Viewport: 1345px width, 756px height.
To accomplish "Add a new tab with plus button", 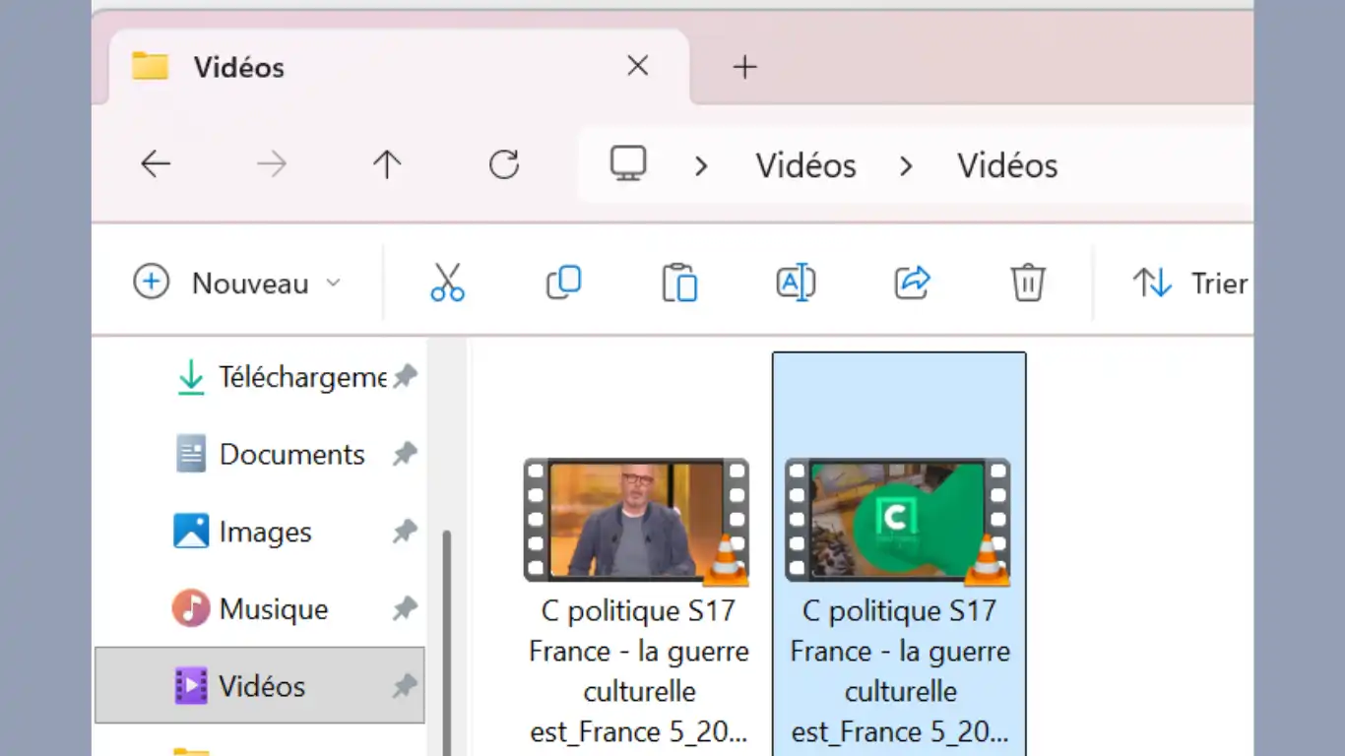I will (x=745, y=67).
